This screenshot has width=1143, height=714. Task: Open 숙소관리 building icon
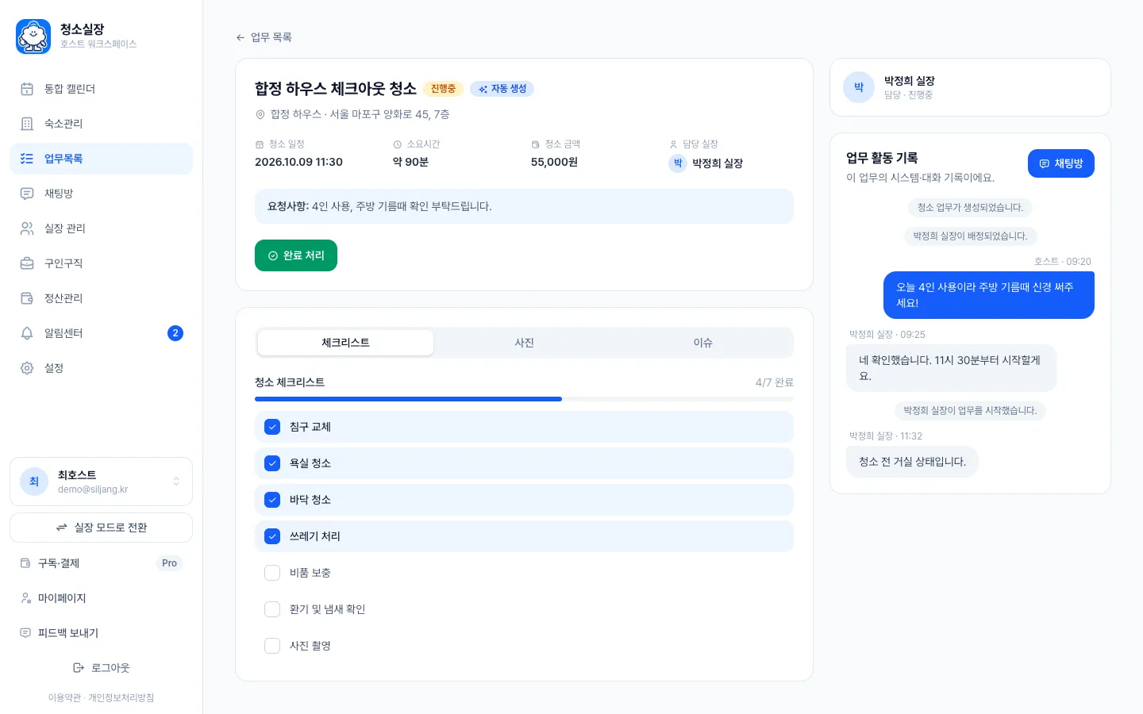[x=27, y=124]
